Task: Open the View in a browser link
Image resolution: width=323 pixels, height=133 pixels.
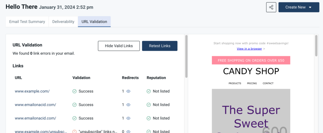Action: point(249,49)
